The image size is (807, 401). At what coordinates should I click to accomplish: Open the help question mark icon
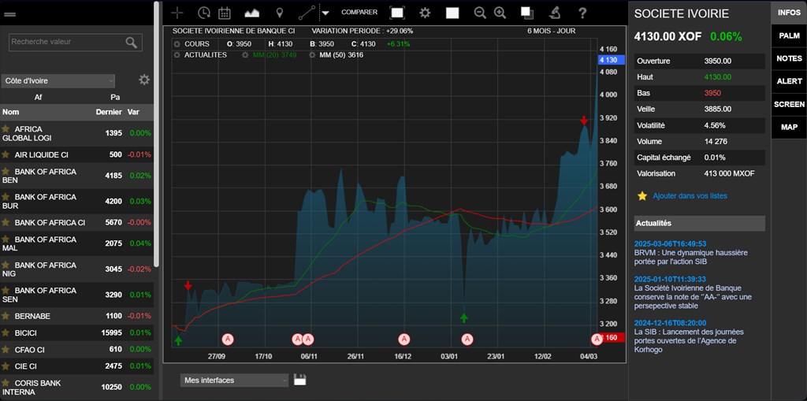pos(582,13)
